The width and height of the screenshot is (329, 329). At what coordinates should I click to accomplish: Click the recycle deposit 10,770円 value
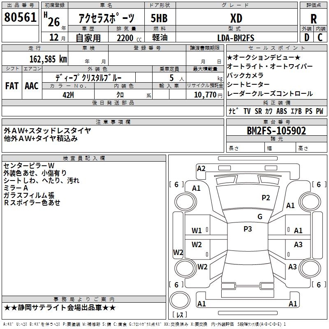(205, 95)
